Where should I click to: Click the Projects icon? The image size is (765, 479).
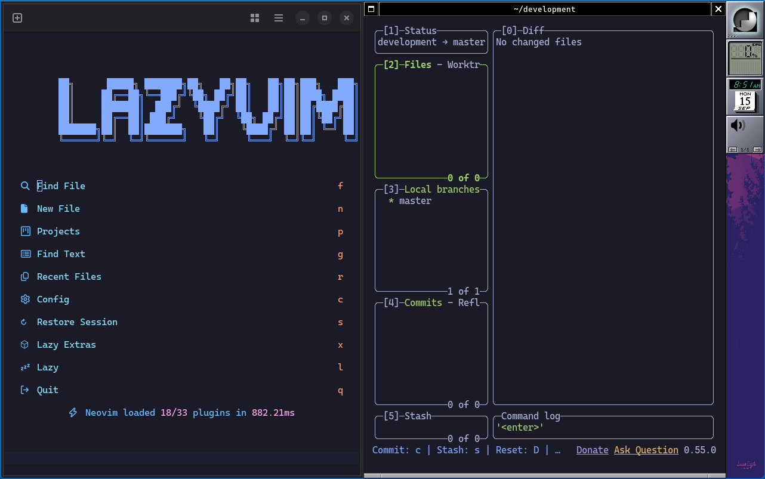point(25,231)
